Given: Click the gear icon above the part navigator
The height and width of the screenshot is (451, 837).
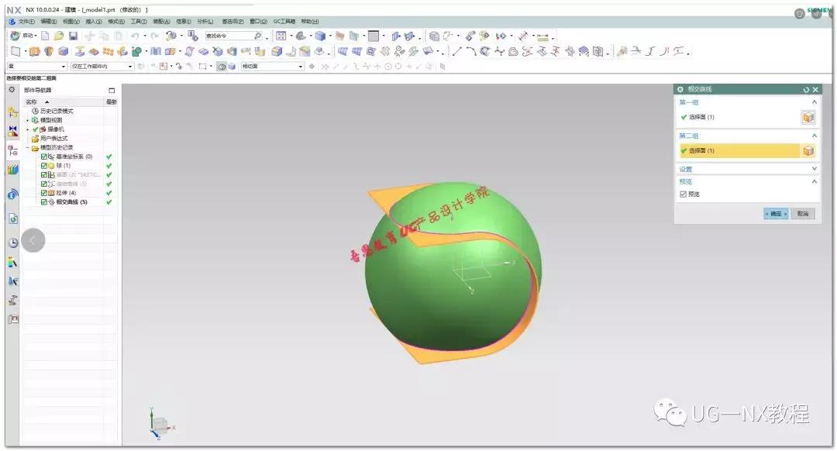Looking at the screenshot, I should point(12,90).
